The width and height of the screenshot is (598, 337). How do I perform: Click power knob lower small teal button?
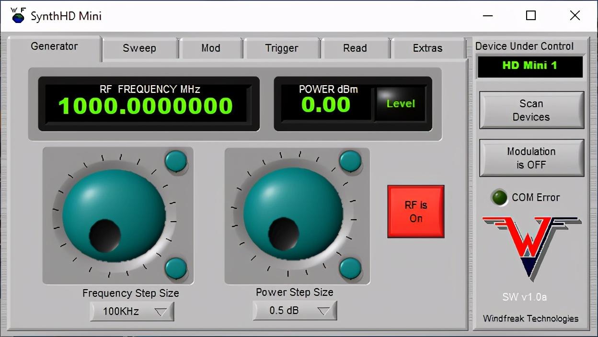[x=350, y=268]
